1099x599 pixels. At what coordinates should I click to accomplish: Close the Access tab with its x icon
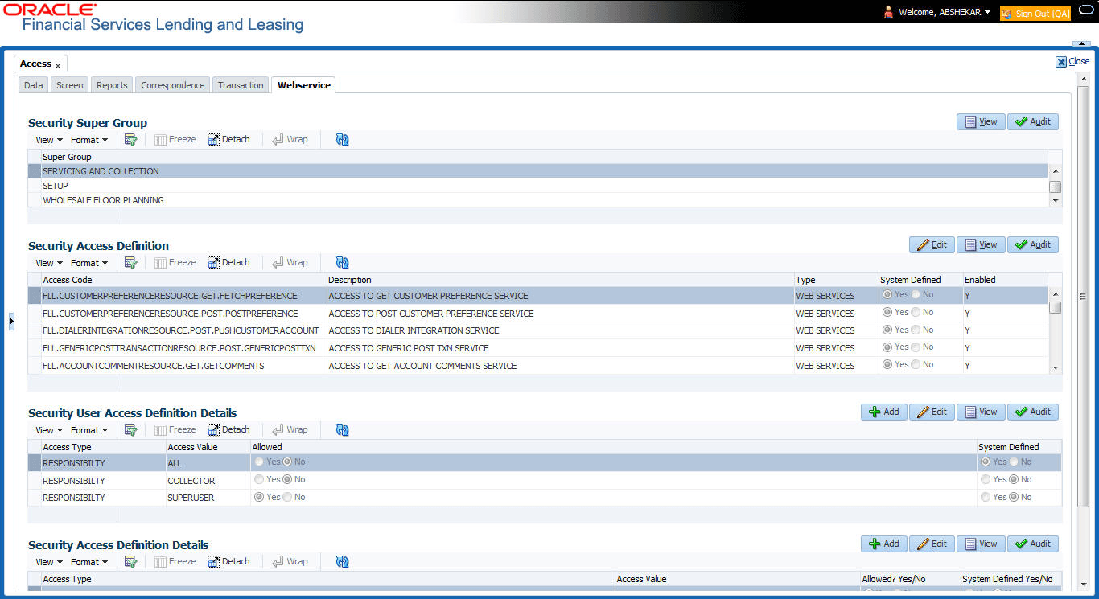click(x=58, y=66)
